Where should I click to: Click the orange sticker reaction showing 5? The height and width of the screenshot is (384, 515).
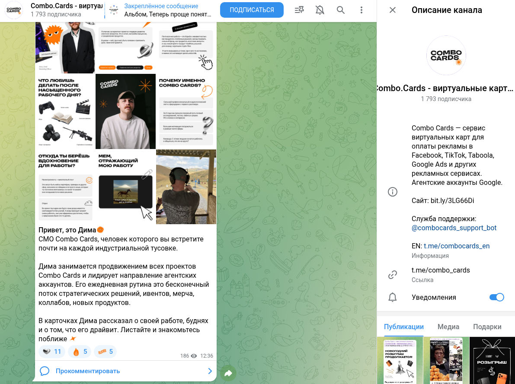105,352
